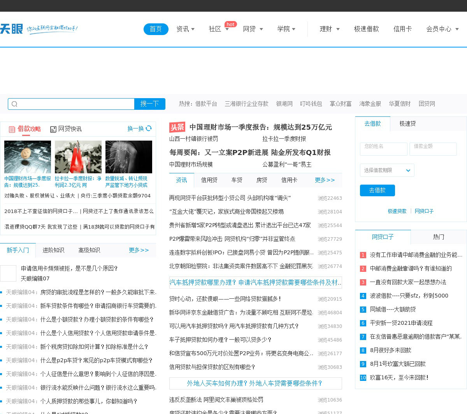Click the 天眼 site logo
This screenshot has height=414, width=467.
coord(11,29)
